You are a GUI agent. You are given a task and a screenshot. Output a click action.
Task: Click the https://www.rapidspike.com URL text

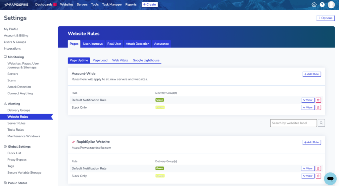(x=91, y=148)
